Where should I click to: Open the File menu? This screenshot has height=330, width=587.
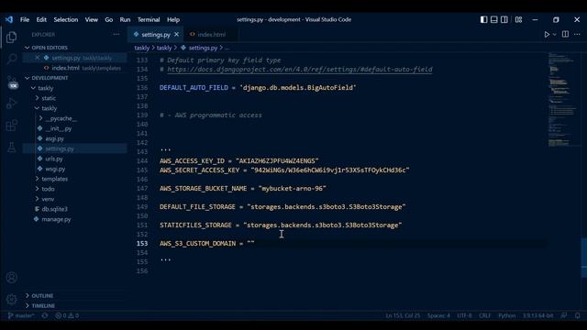[25, 19]
